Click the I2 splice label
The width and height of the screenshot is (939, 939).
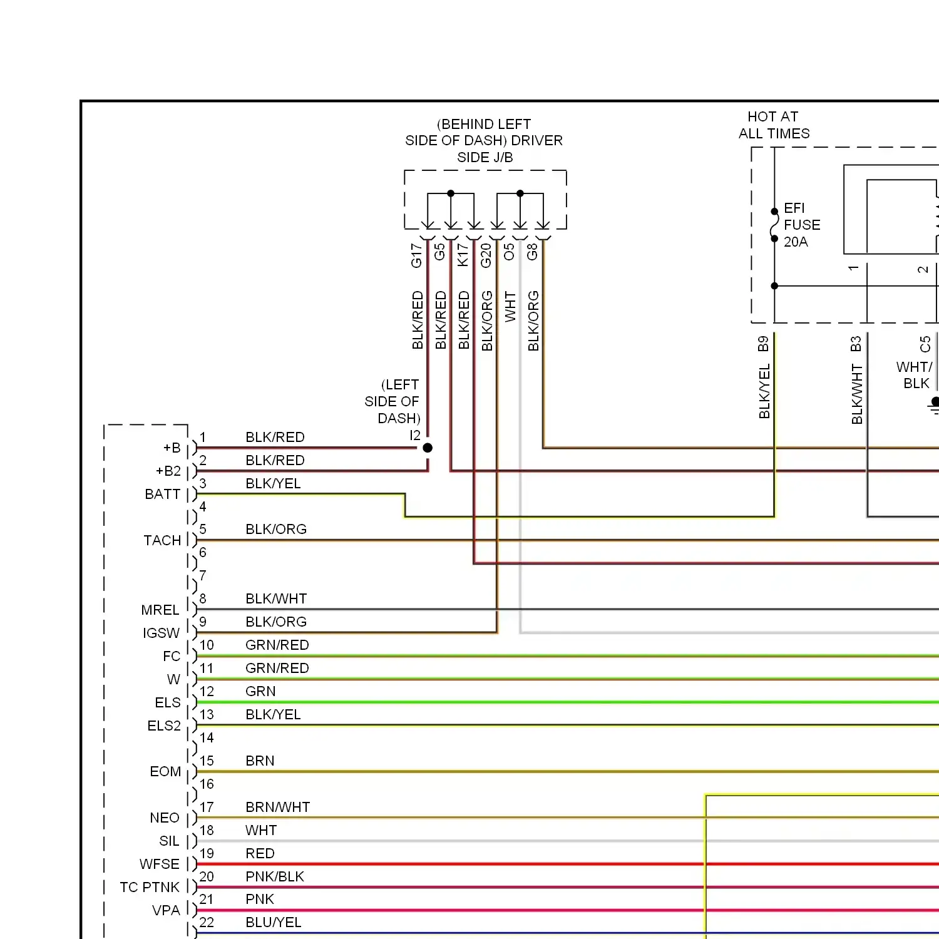tap(415, 436)
